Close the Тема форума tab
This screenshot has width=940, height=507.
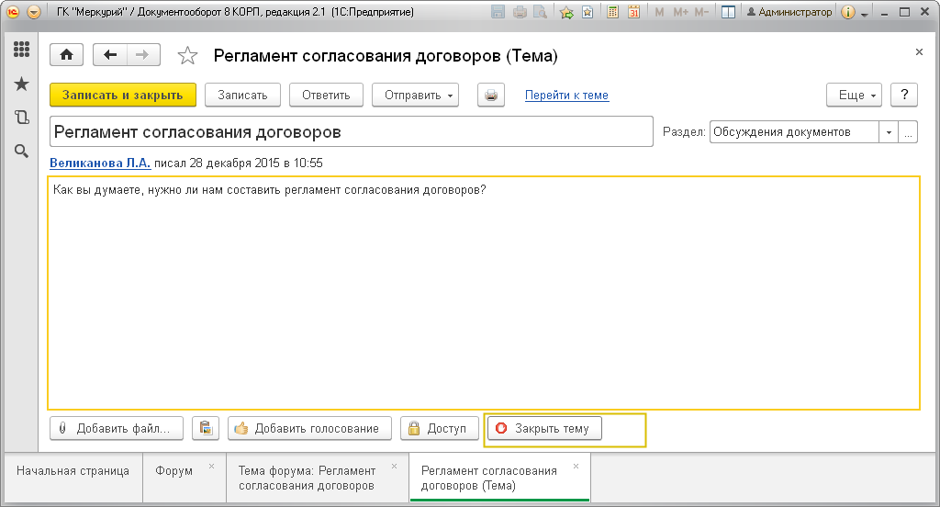tap(395, 467)
